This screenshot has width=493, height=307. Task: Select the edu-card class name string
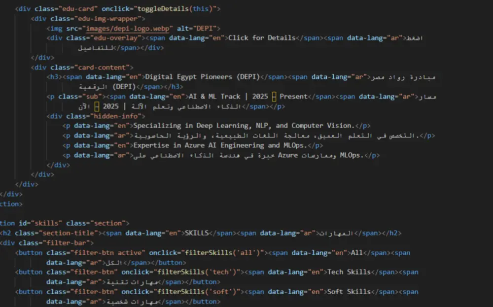click(76, 8)
